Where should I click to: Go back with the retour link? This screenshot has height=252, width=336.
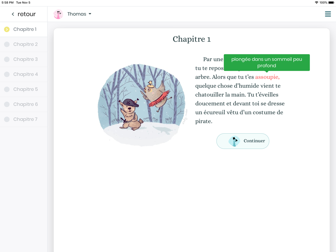point(24,14)
